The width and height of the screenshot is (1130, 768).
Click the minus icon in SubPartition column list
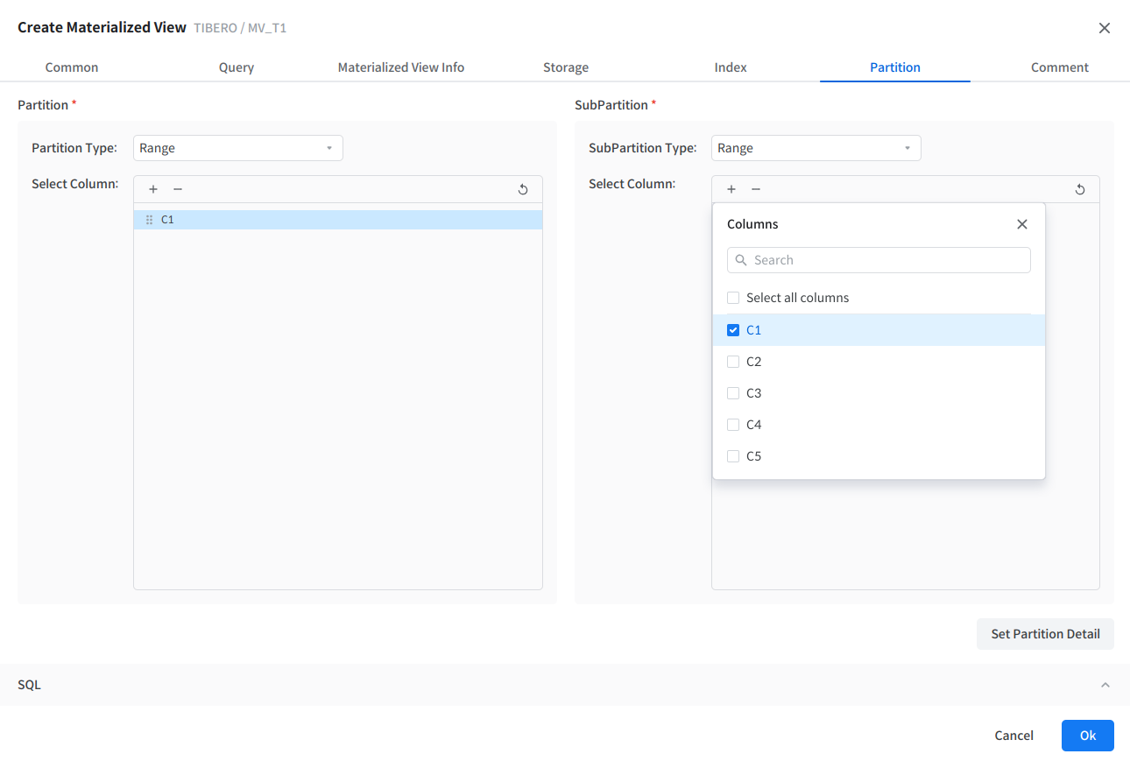(756, 189)
